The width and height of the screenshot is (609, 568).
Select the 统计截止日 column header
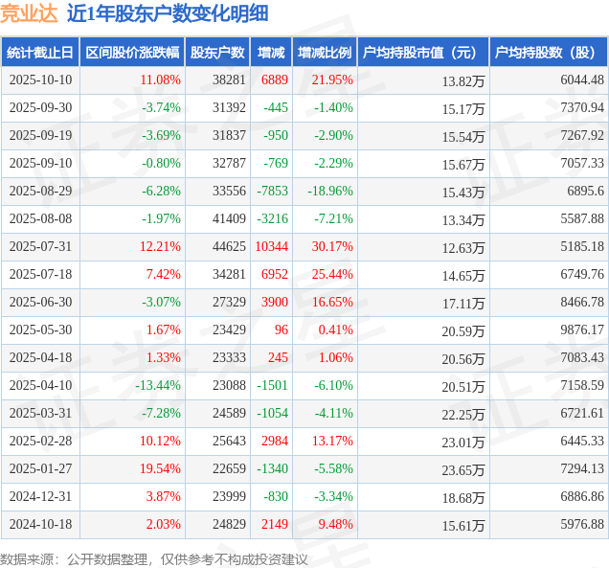tap(40, 52)
